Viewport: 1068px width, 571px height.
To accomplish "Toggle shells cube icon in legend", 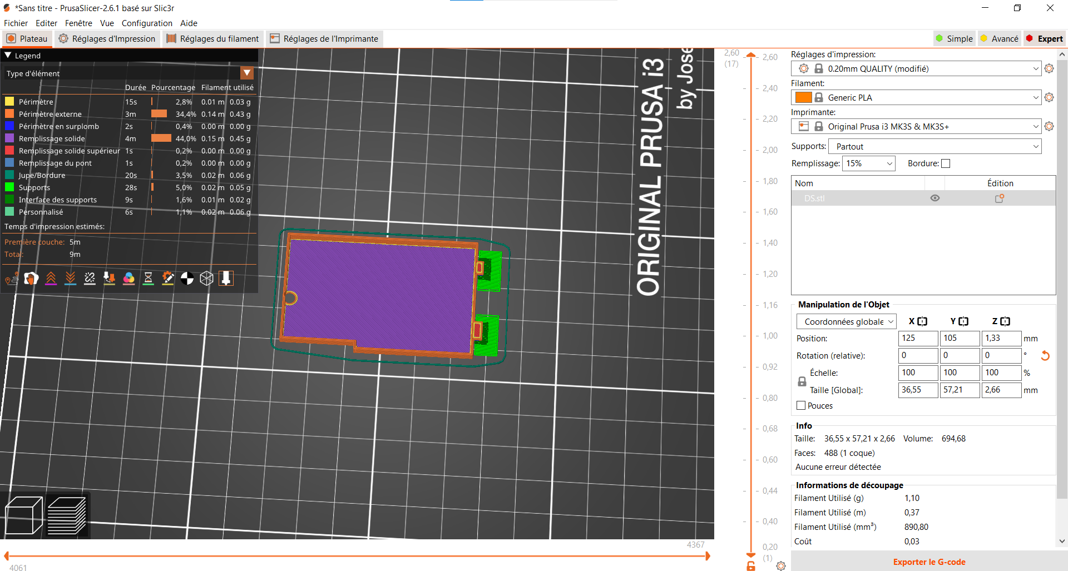I will [206, 279].
